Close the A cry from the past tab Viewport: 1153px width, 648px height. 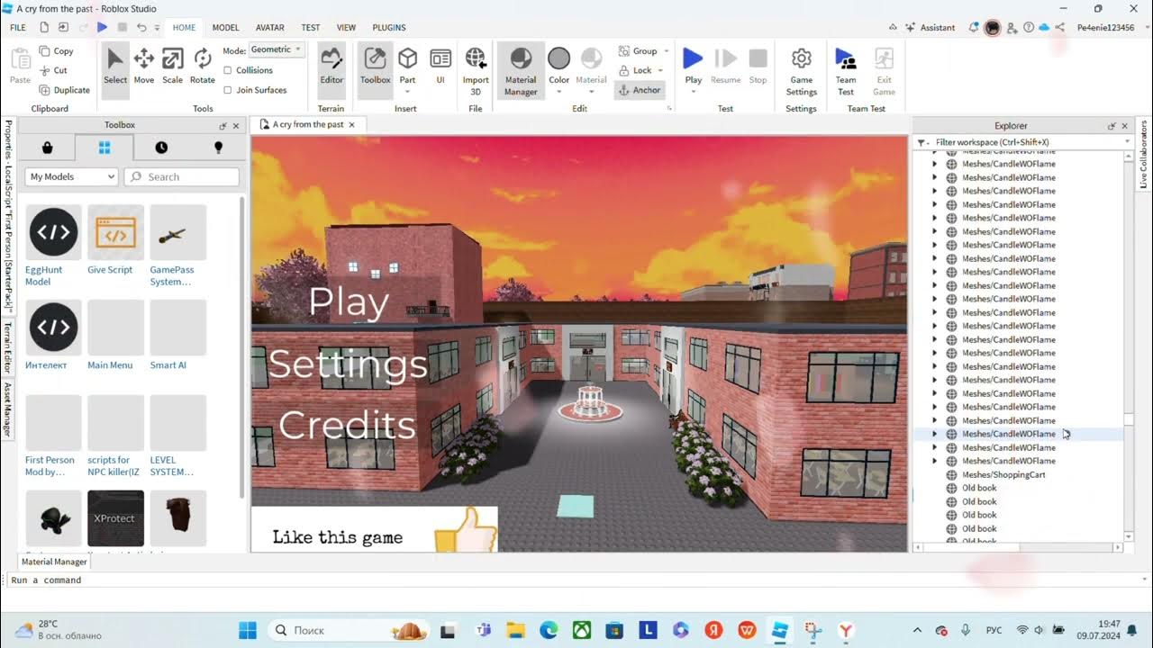[x=351, y=125]
